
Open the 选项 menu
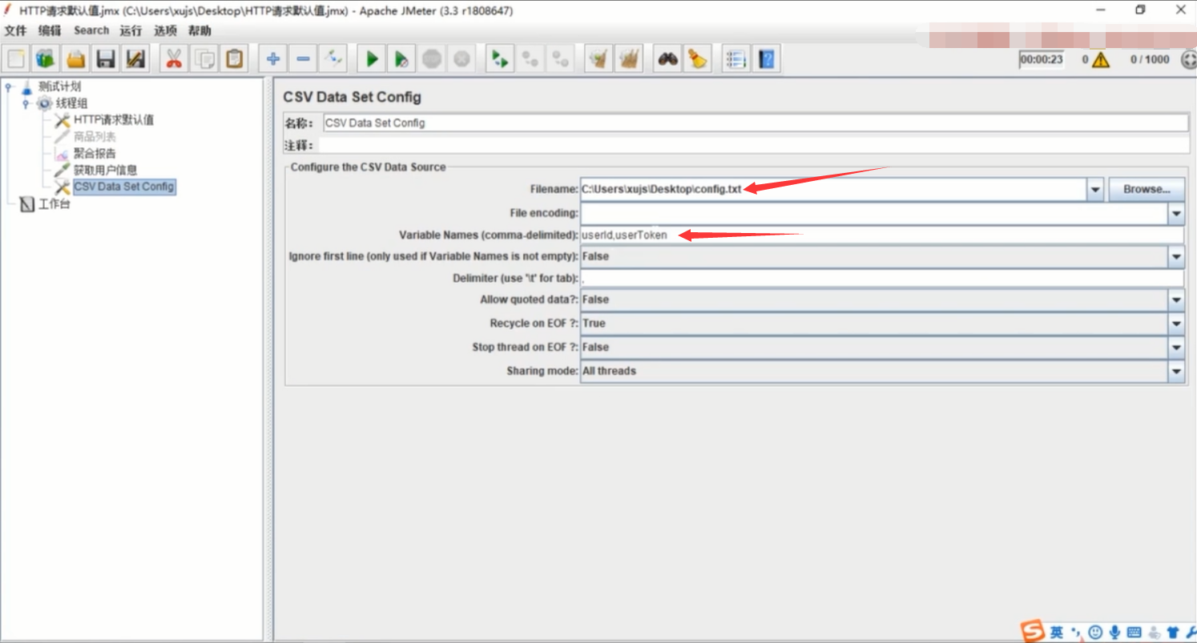165,30
